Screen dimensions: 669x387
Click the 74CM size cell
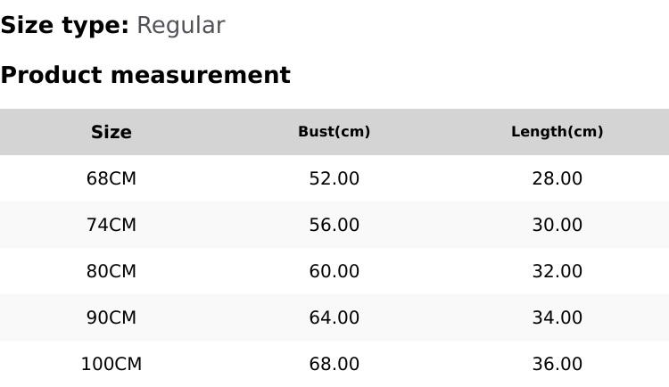click(x=111, y=225)
